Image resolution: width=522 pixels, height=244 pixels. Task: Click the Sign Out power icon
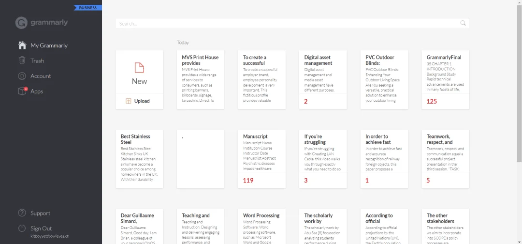pos(22,229)
